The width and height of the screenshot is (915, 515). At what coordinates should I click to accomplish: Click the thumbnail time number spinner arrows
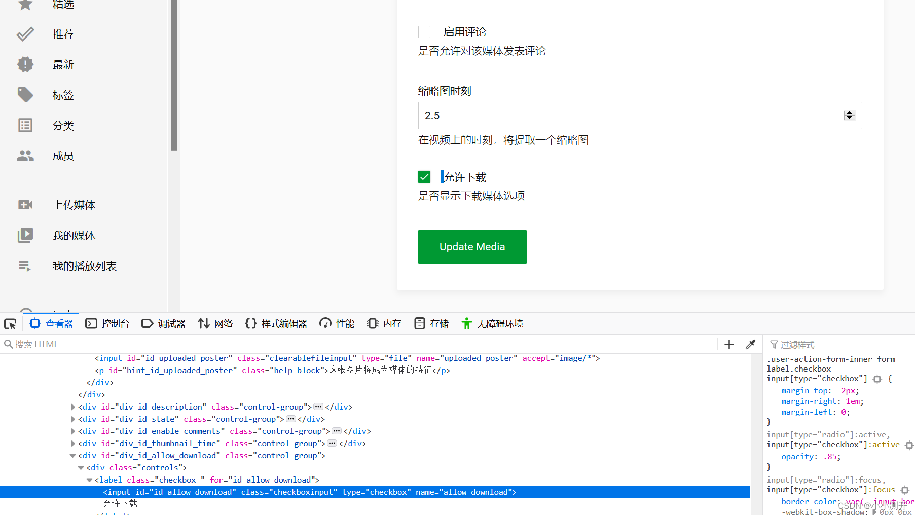[850, 115]
